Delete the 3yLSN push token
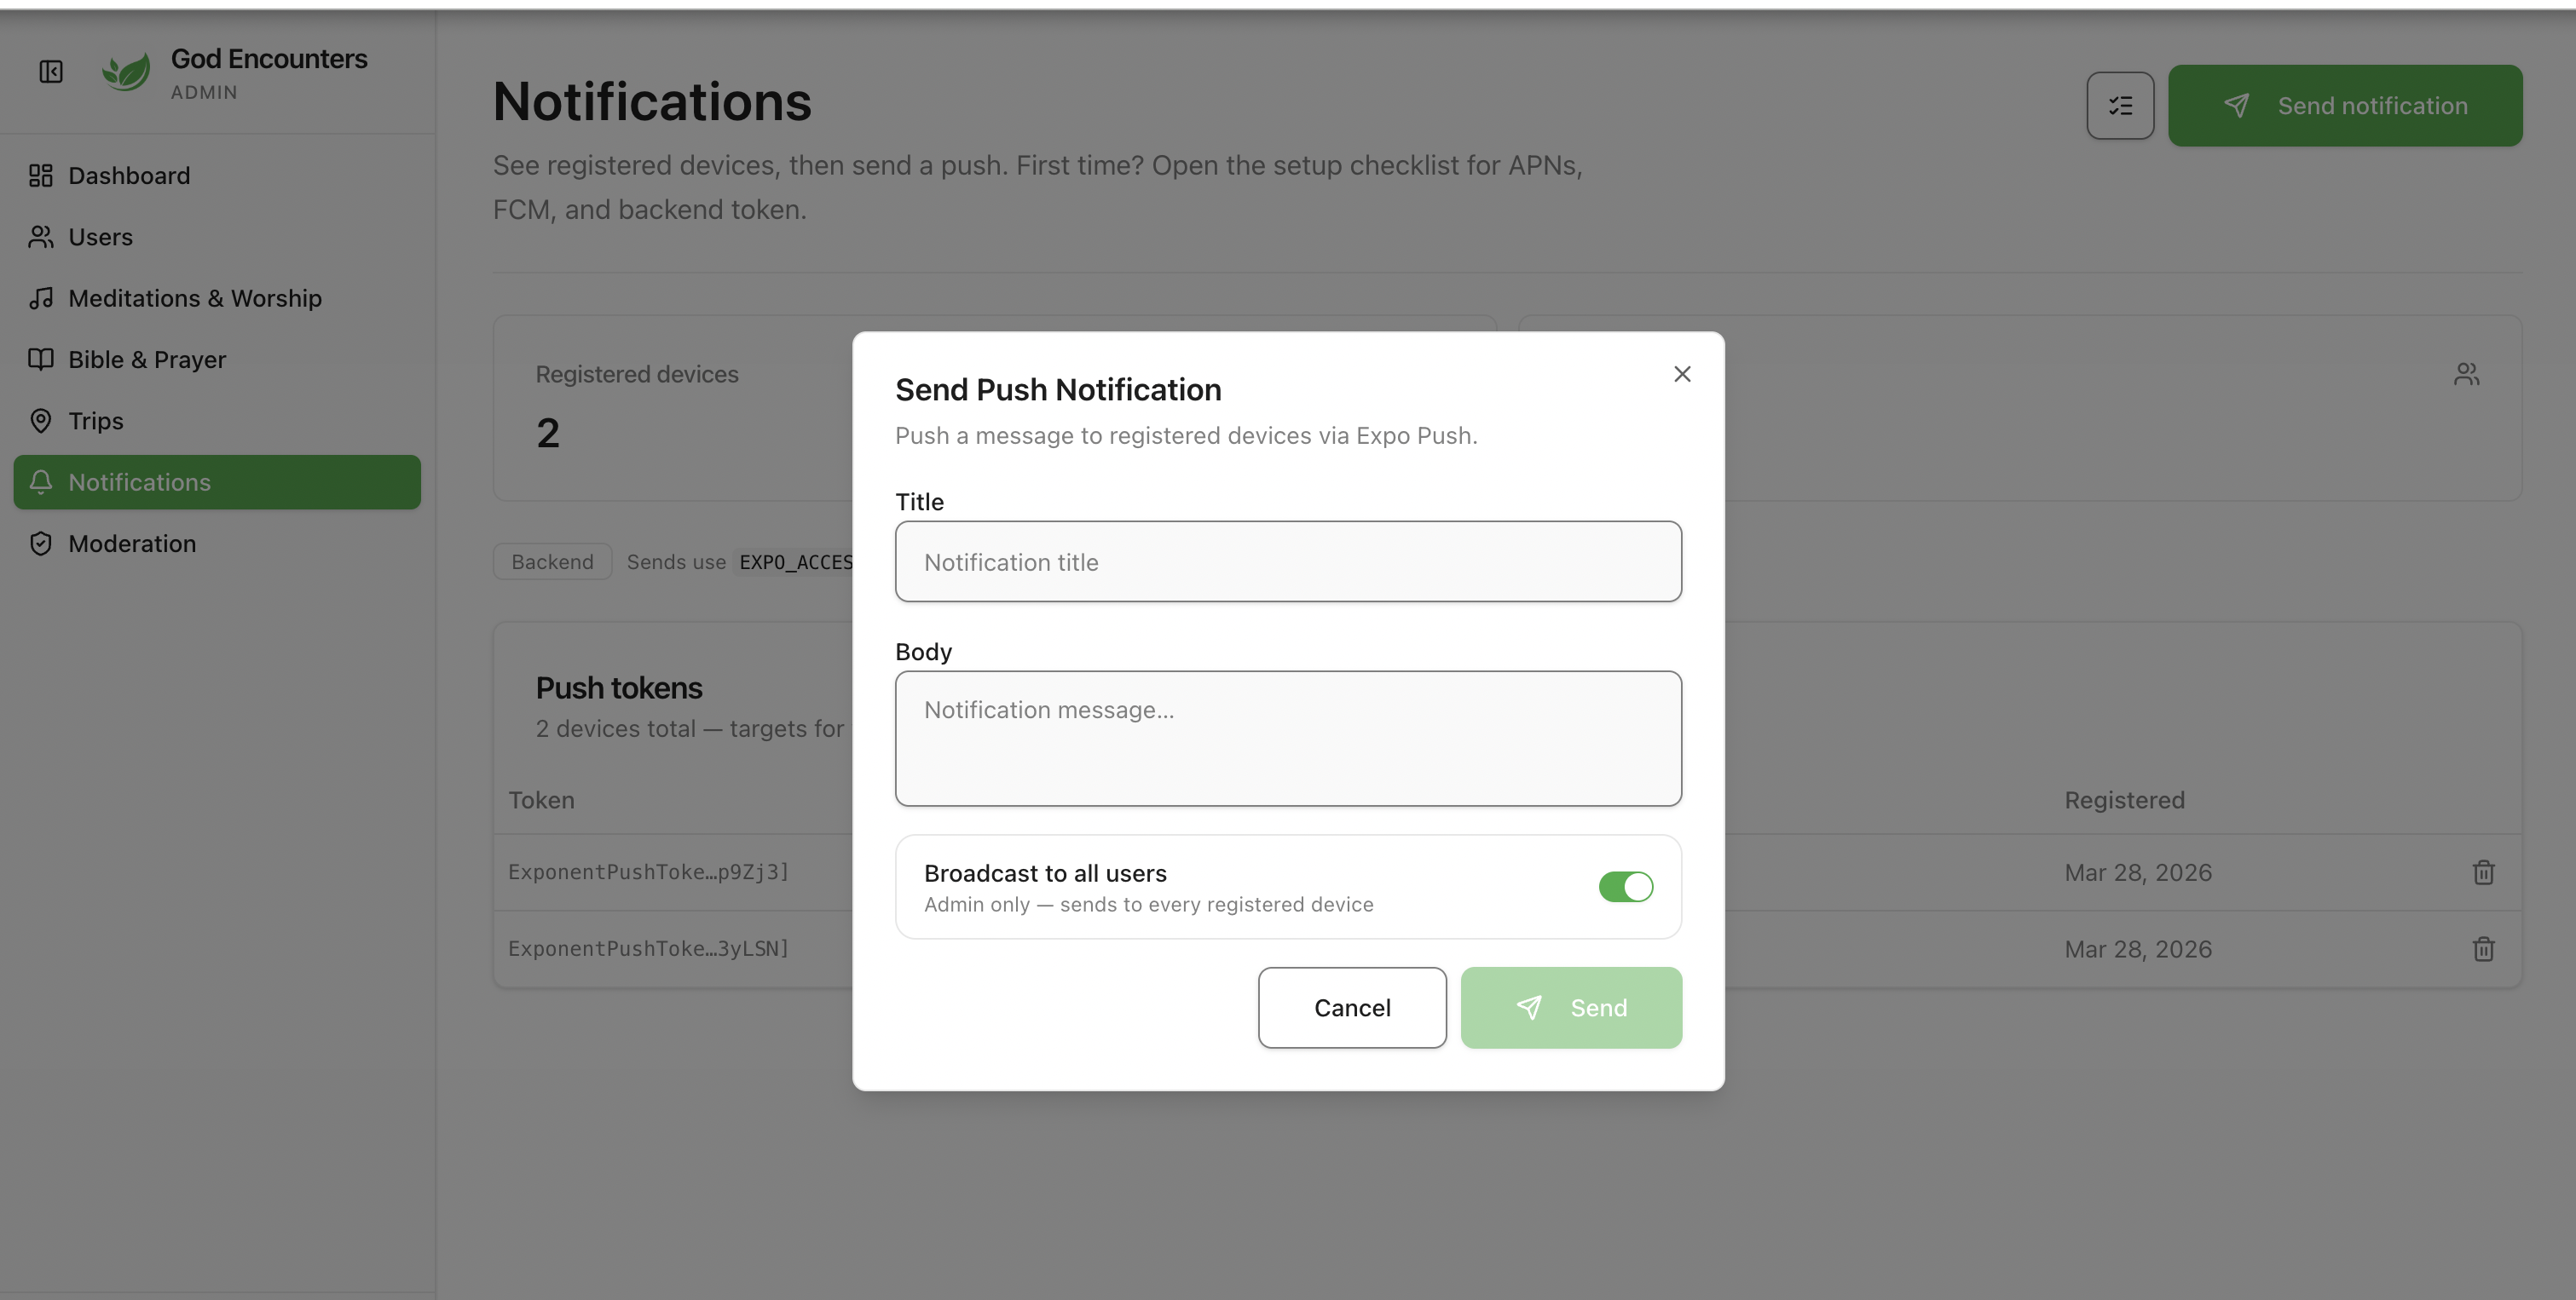This screenshot has width=2576, height=1300. 2483,949
